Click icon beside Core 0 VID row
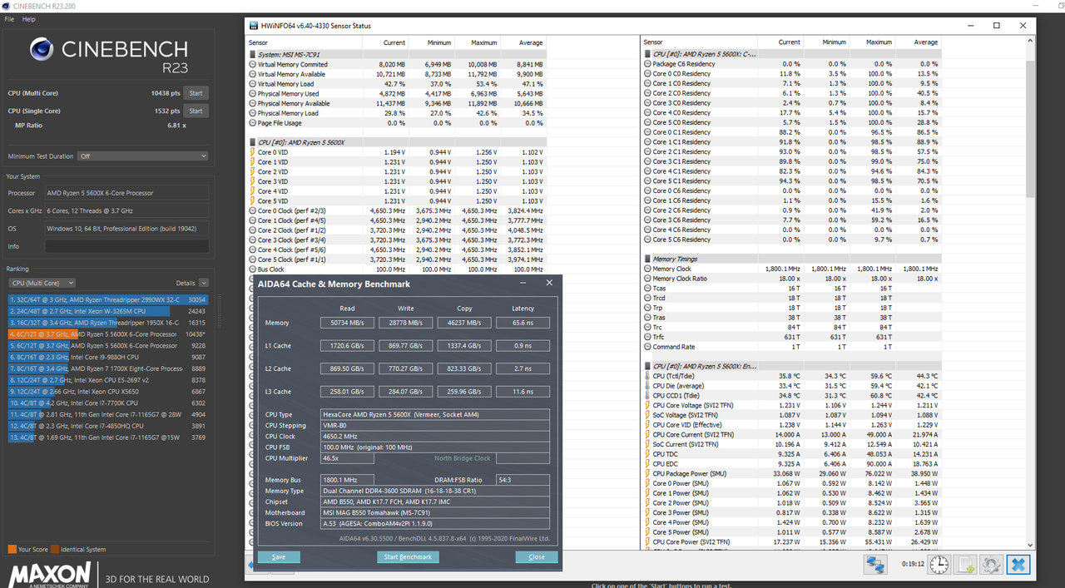The width and height of the screenshot is (1065, 588). [252, 152]
